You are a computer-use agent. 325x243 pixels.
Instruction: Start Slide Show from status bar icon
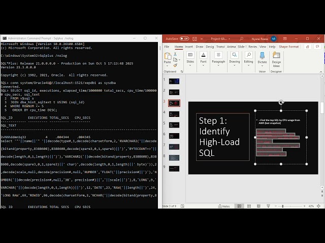click(268, 206)
